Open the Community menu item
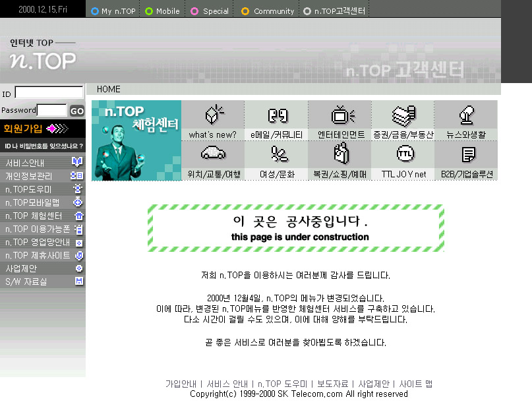The height and width of the screenshot is (416, 532). 268,11
